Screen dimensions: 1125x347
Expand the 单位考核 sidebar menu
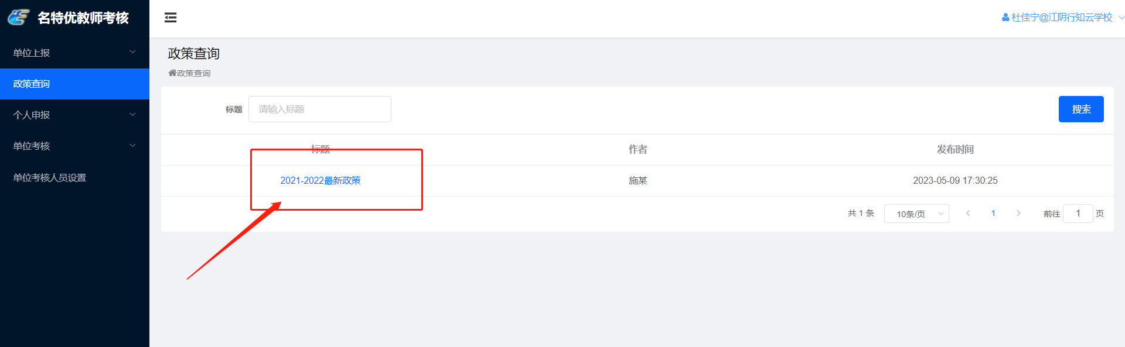click(x=74, y=146)
